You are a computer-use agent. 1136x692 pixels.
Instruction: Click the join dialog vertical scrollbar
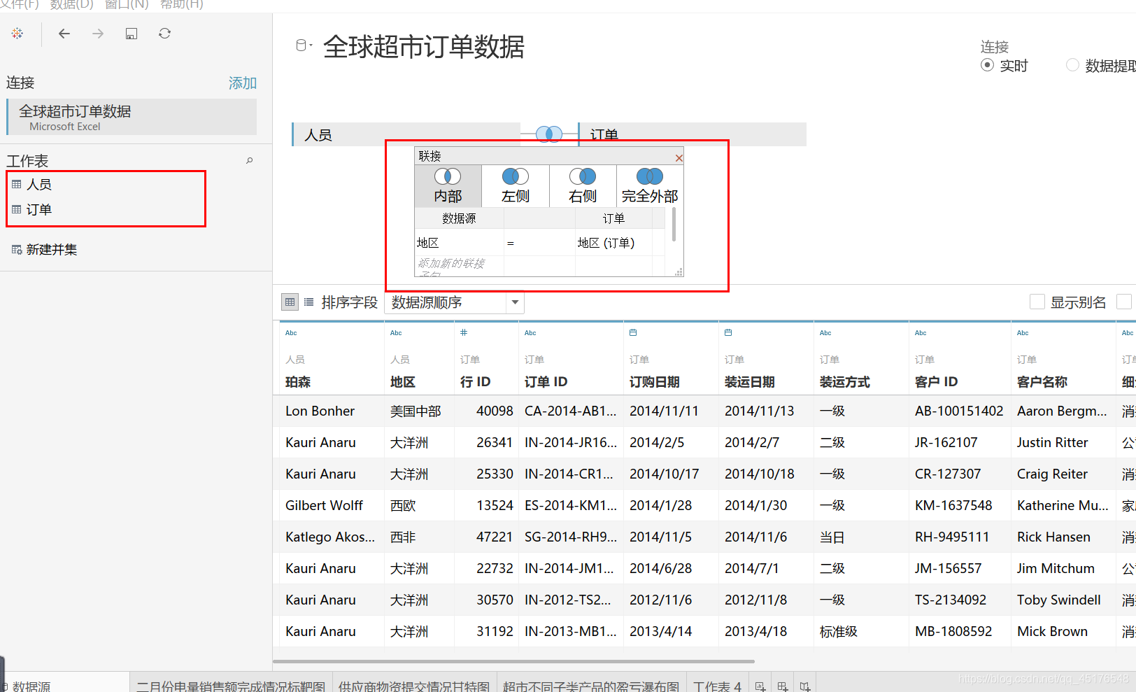point(674,224)
